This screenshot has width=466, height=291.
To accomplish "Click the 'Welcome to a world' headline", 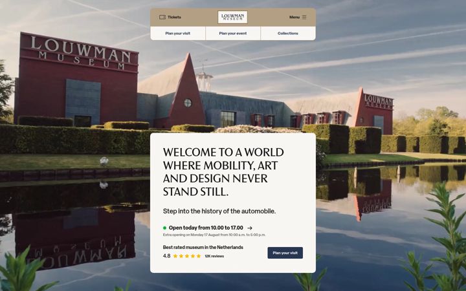I will pos(223,172).
